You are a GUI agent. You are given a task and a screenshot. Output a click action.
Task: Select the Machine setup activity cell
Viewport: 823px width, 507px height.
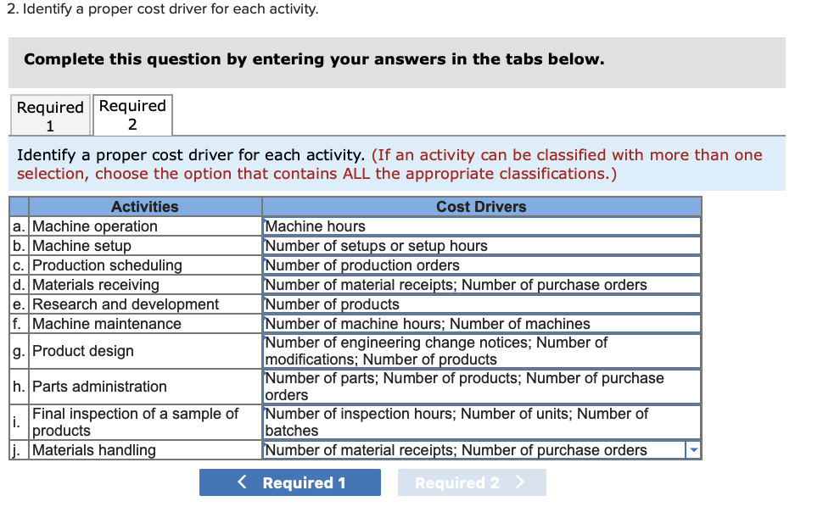point(144,246)
